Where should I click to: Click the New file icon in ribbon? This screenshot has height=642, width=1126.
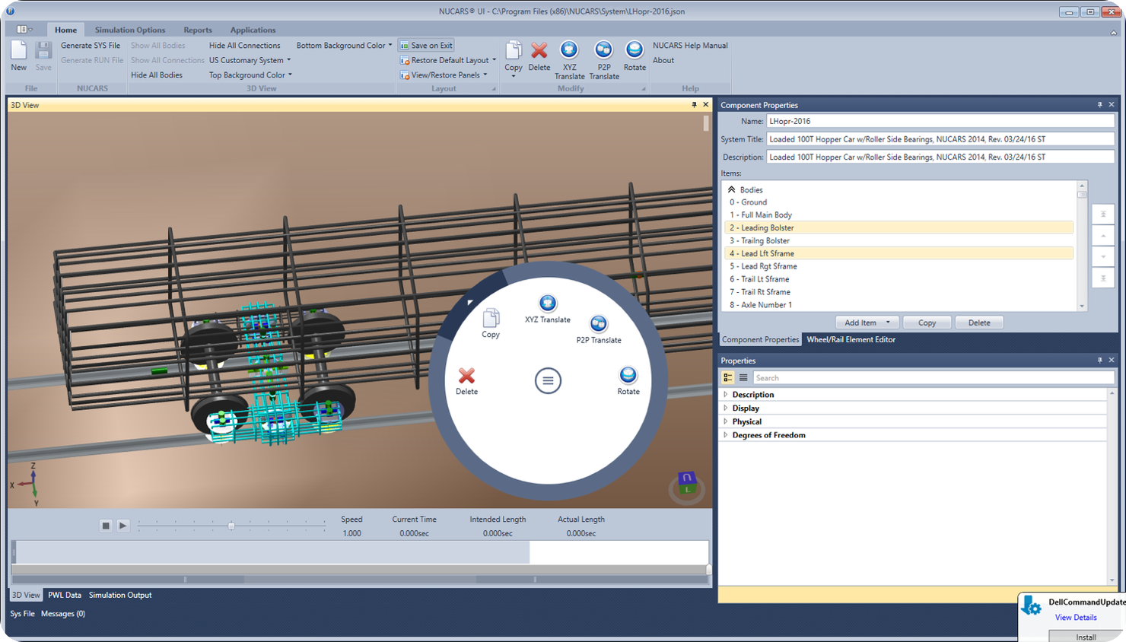pos(18,51)
